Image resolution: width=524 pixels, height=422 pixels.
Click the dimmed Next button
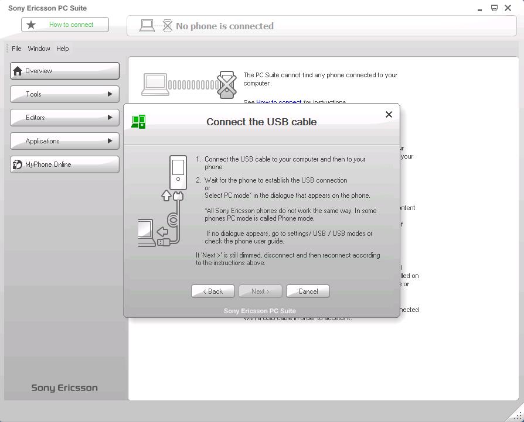260,291
